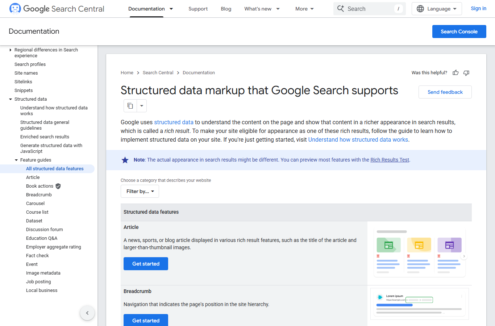This screenshot has height=326, width=495.
Task: Expand Regional differences in Search experience
Action: [10, 50]
